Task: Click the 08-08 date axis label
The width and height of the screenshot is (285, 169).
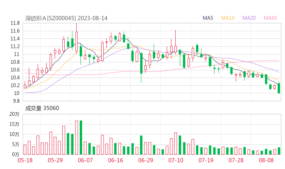Action: click(x=266, y=160)
